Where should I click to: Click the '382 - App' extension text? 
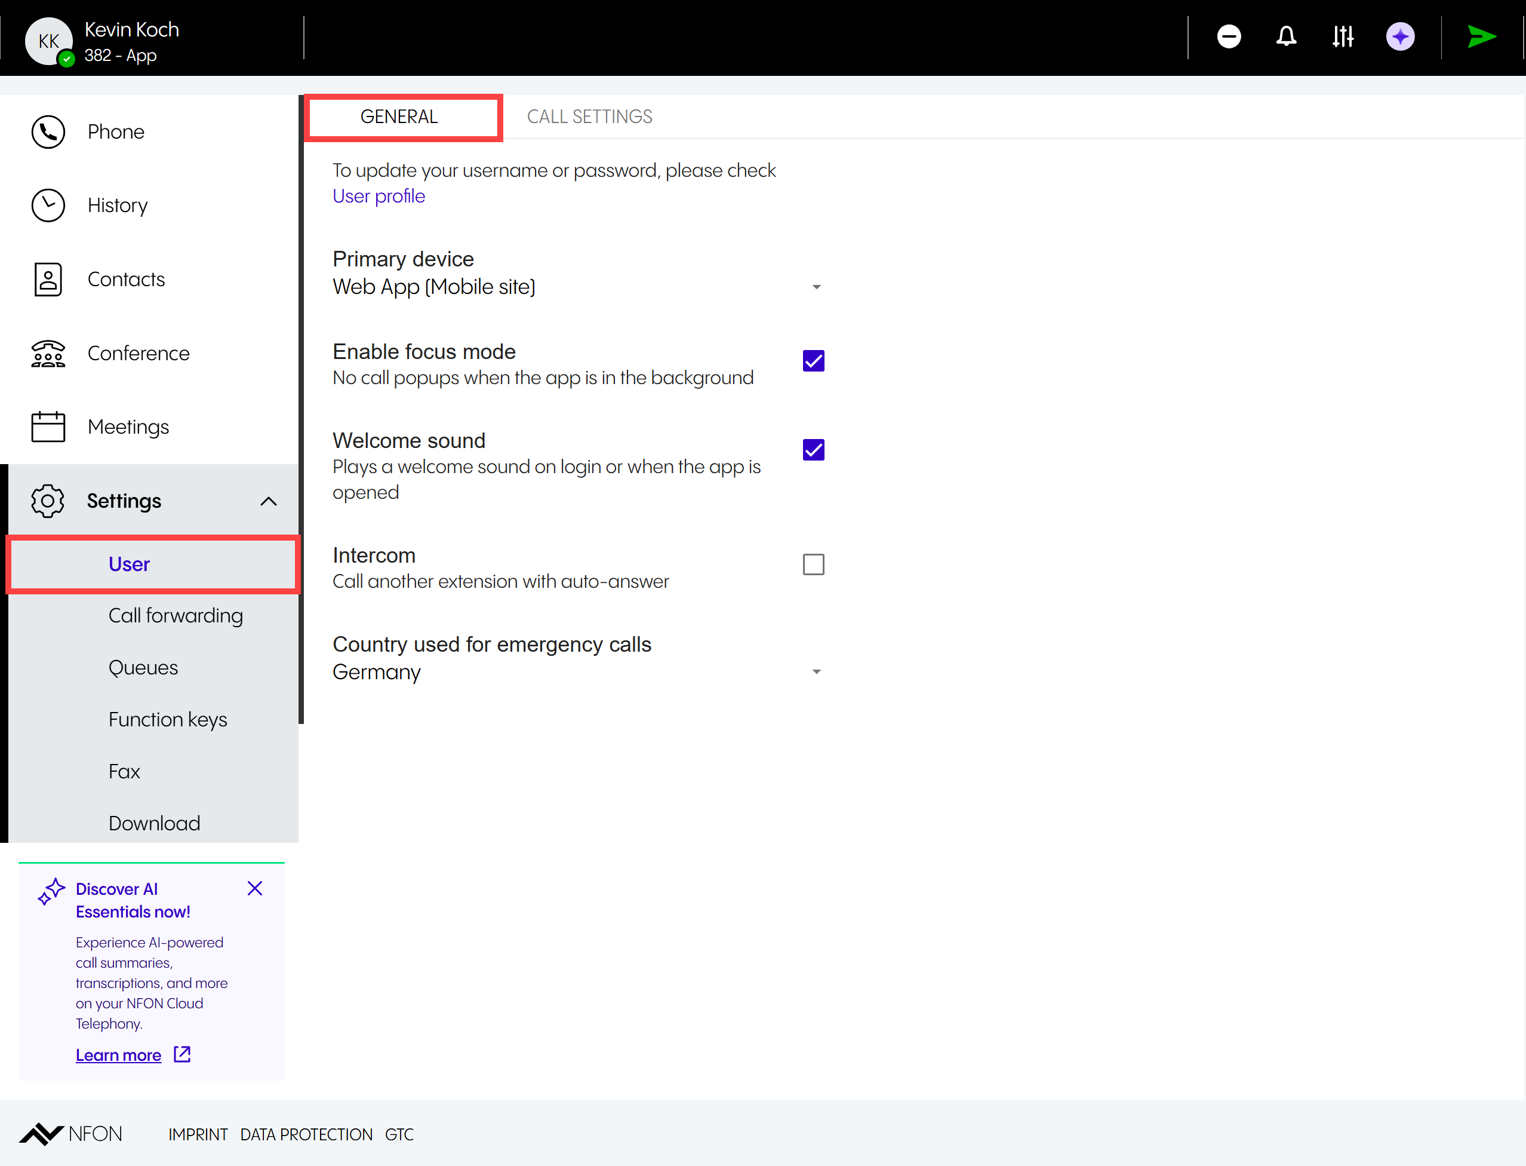coord(121,56)
